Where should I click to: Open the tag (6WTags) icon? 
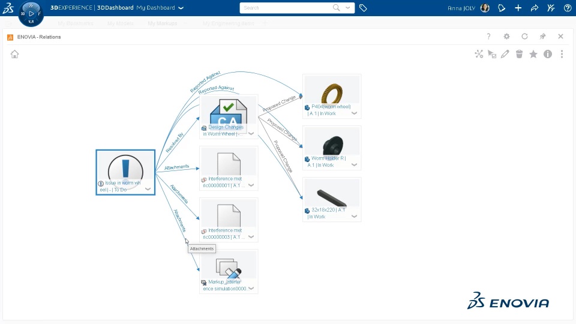[x=363, y=8]
